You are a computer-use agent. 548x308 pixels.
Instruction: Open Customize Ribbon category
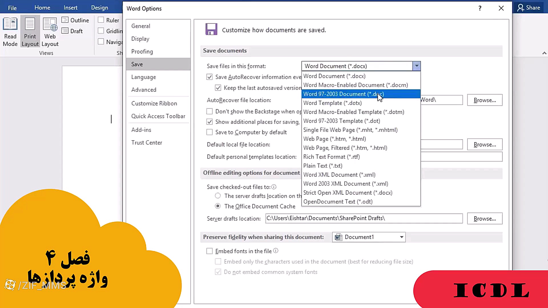158,104
